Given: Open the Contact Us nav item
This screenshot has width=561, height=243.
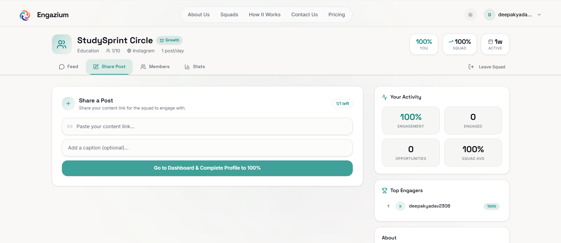Looking at the screenshot, I should (304, 15).
